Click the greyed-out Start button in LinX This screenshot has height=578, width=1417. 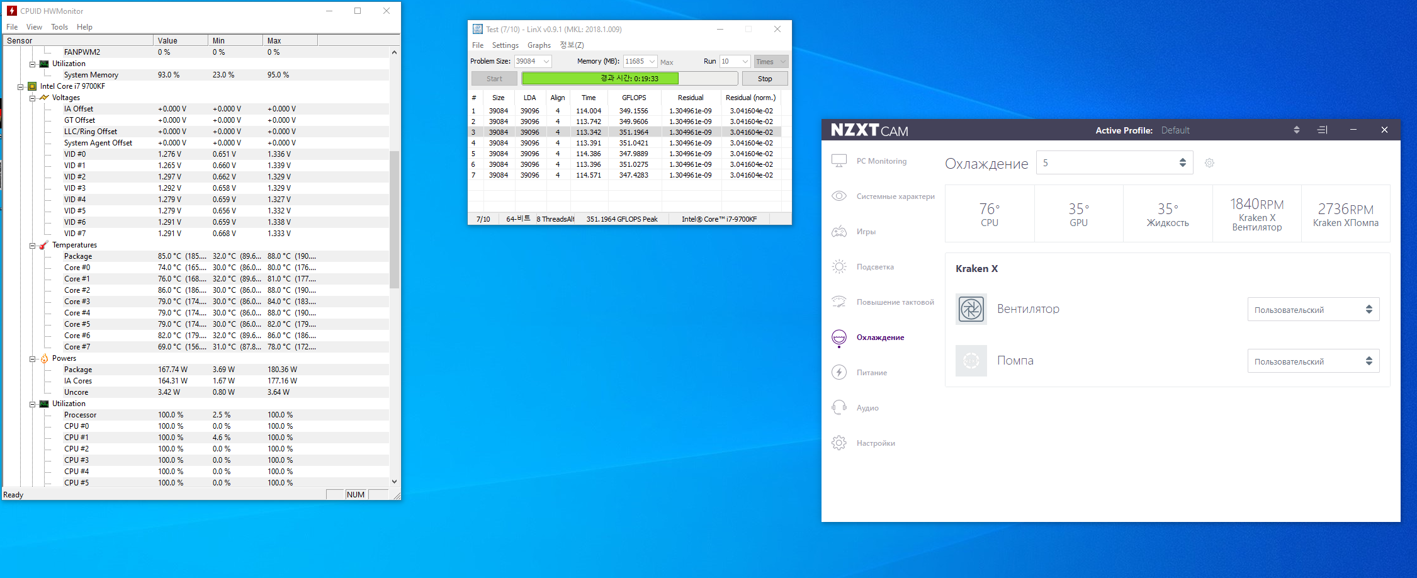tap(494, 79)
